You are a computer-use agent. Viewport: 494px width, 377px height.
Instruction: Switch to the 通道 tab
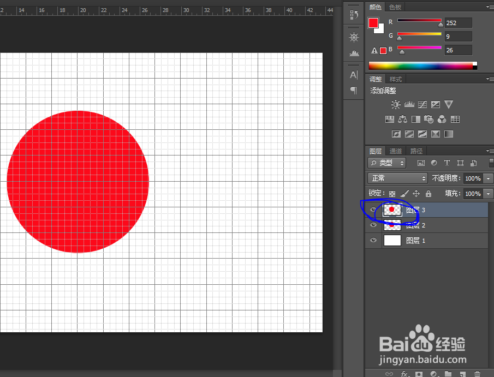coord(395,151)
